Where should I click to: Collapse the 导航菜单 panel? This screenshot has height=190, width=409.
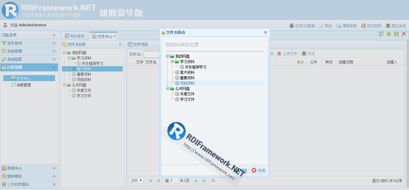coord(54,35)
